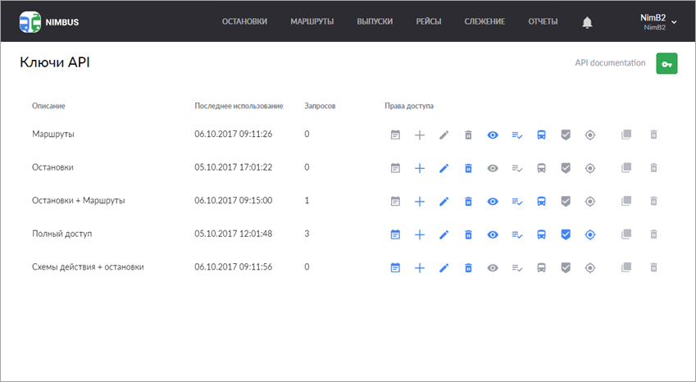Expand the NimB2 user account menu

658,21
